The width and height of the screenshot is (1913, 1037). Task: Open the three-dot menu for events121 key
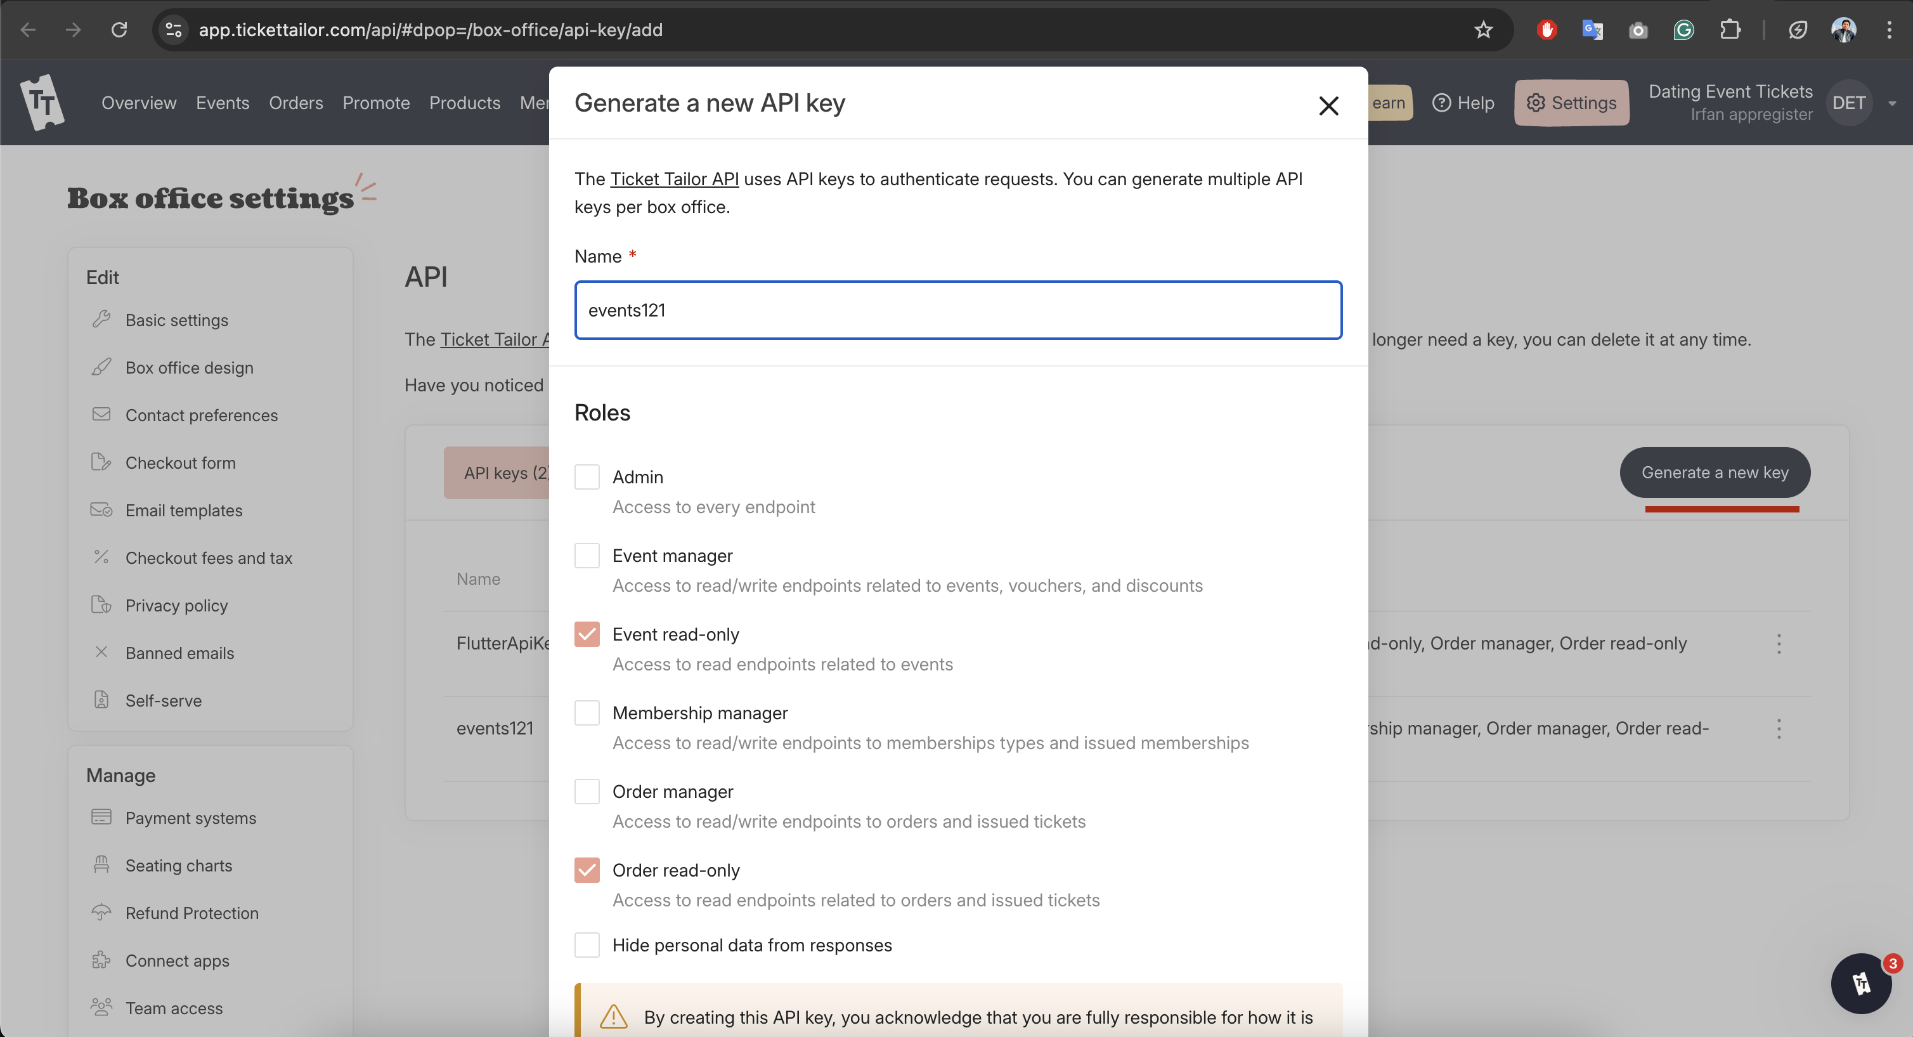[1779, 729]
